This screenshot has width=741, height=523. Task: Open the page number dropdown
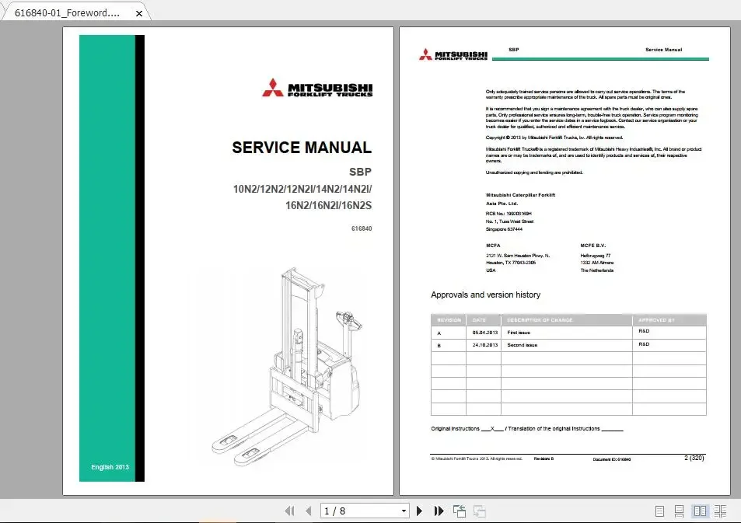(404, 511)
